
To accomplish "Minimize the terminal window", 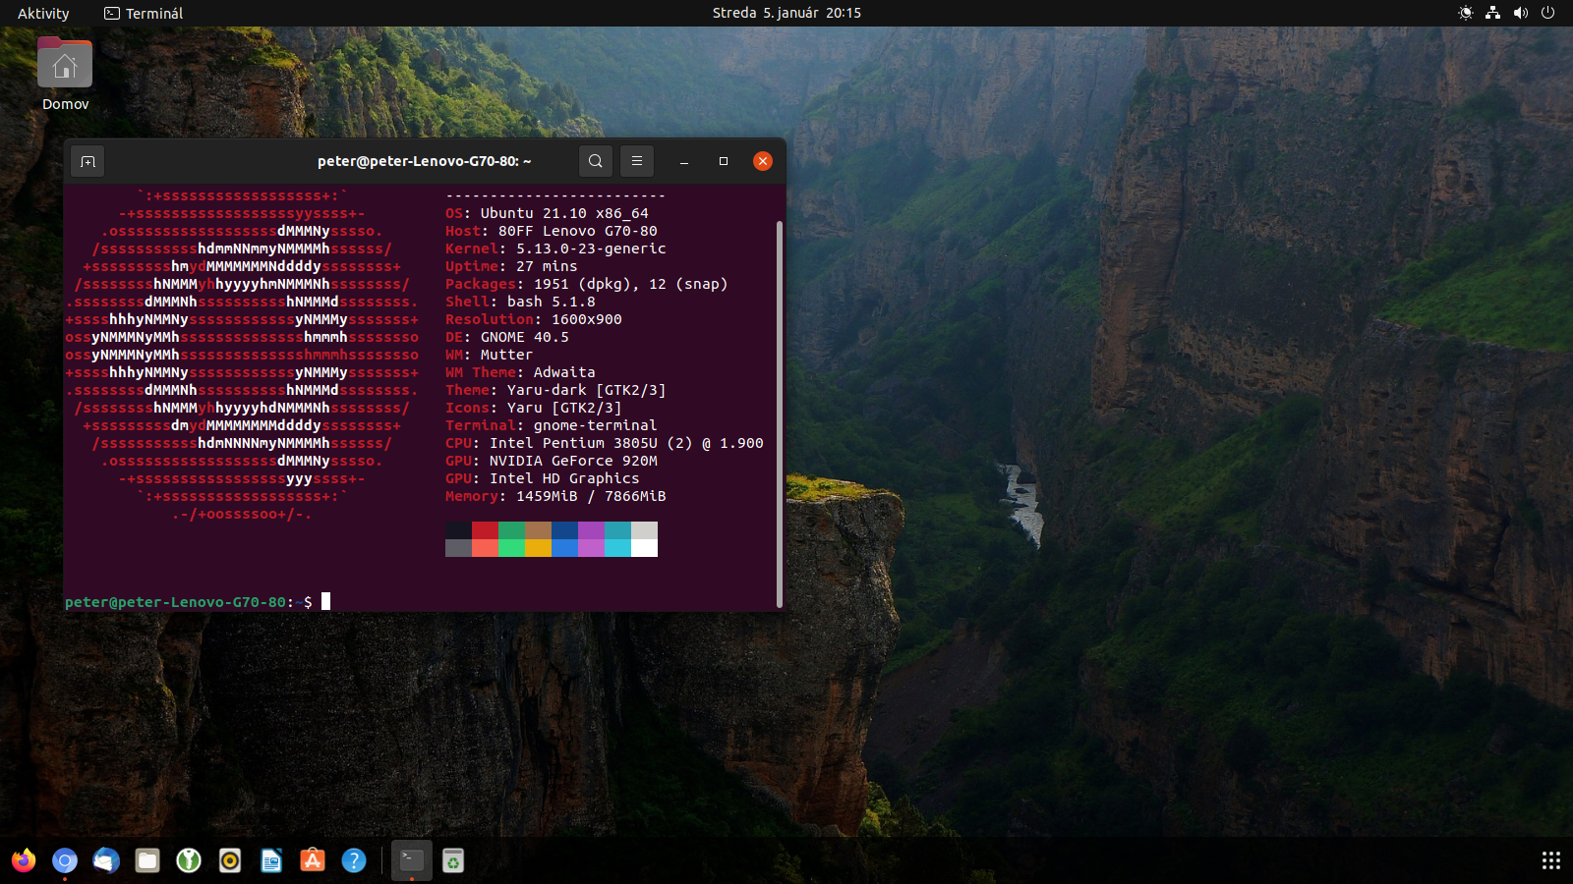I will [684, 161].
